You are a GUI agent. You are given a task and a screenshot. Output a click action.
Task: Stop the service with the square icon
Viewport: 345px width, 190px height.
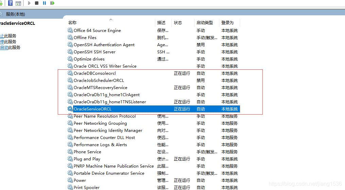pyautogui.click(x=37, y=3)
